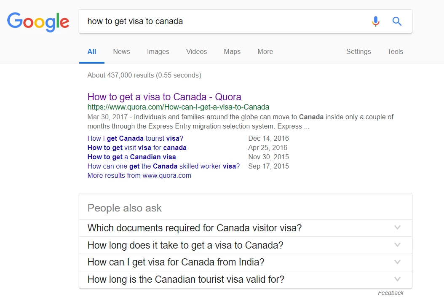Screen dimensions: 444x308
Task: Switch to the Images tab
Action: pyautogui.click(x=158, y=51)
